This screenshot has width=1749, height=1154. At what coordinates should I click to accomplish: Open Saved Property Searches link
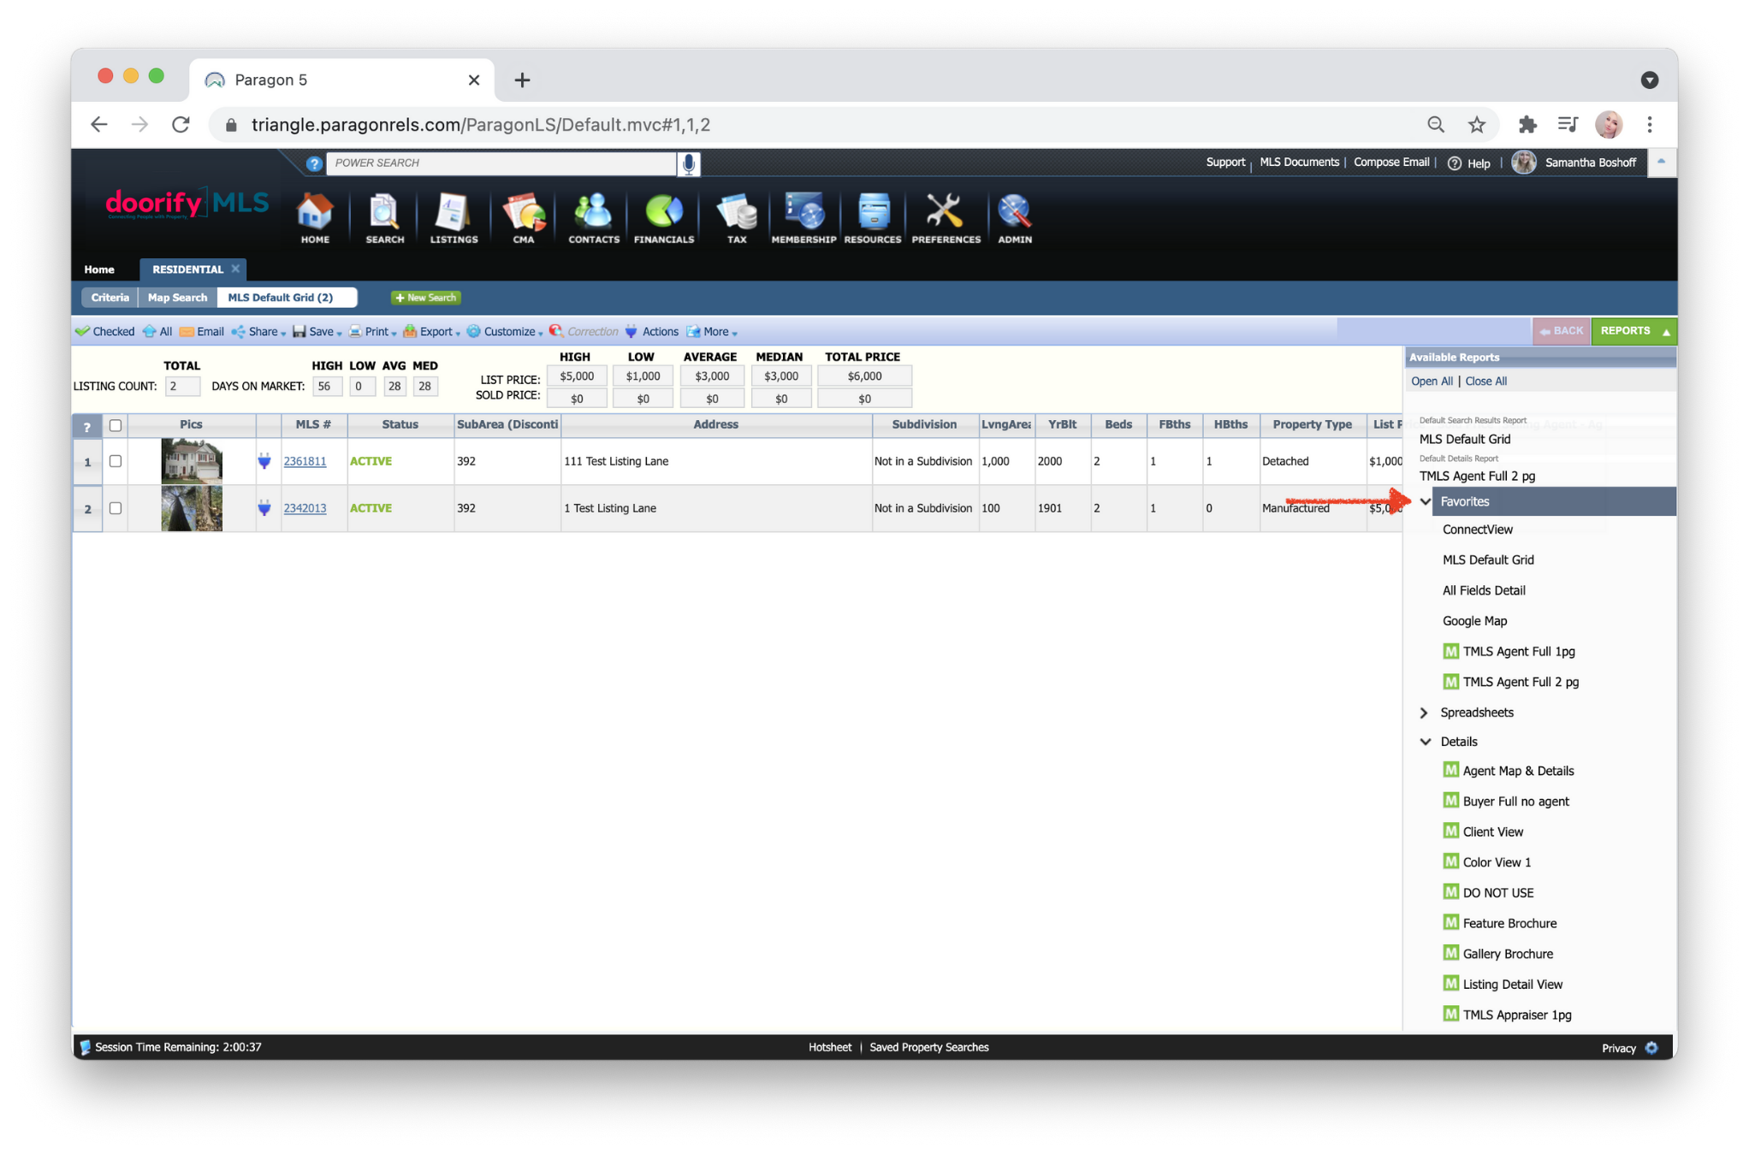tap(929, 1047)
